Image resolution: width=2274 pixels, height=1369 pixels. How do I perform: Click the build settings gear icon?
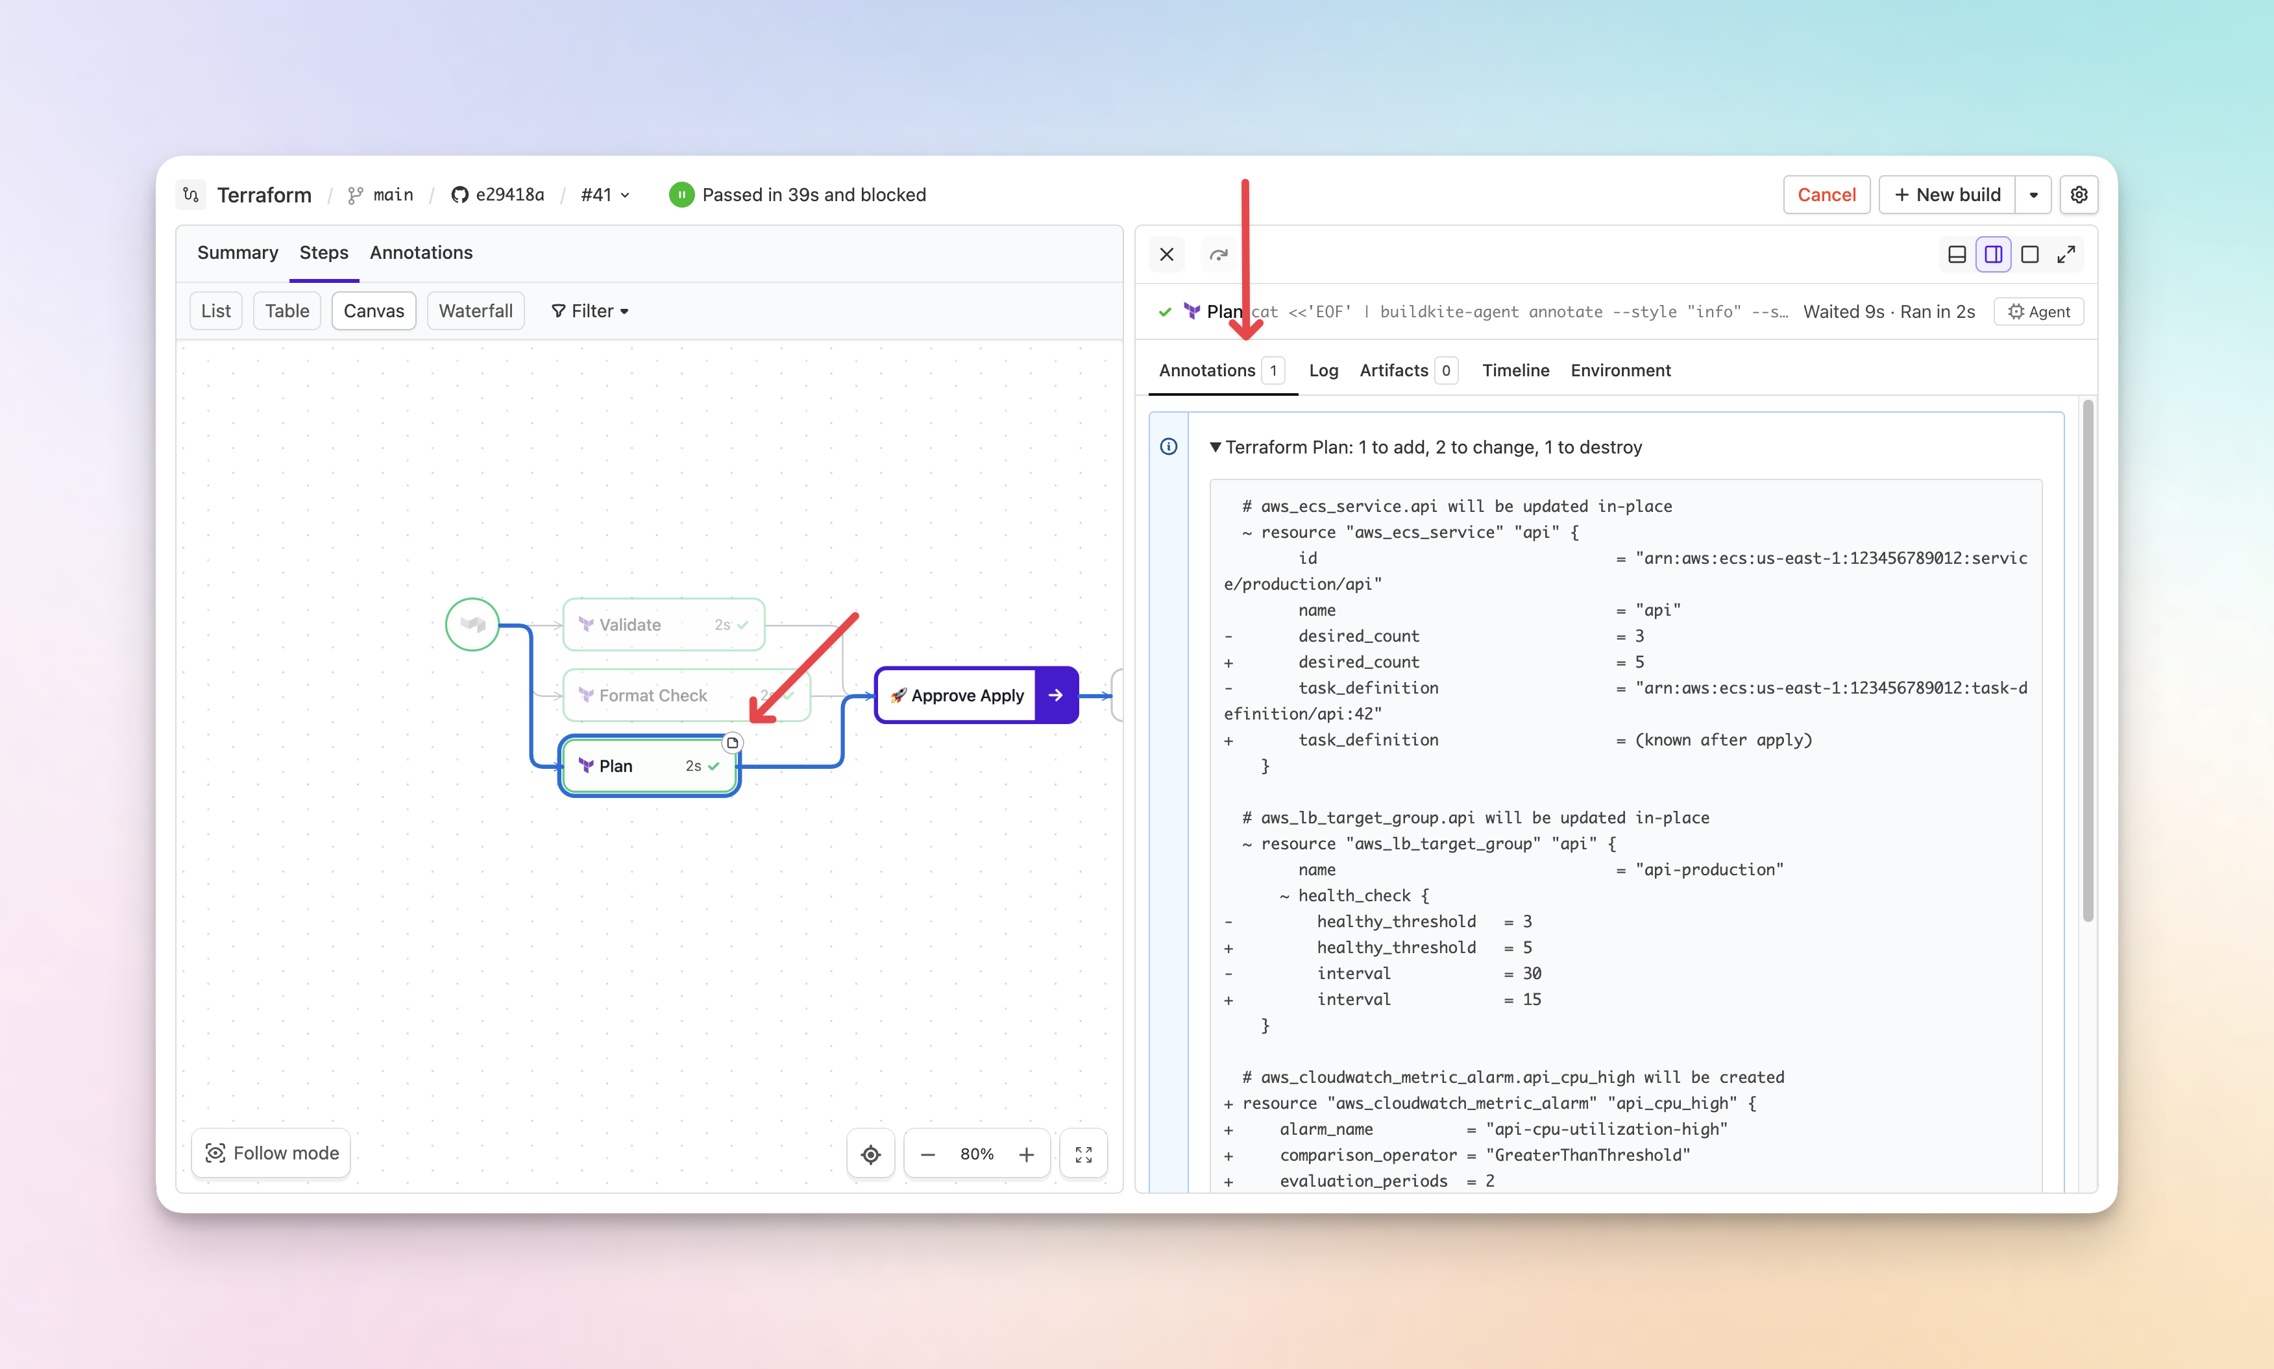click(2079, 195)
